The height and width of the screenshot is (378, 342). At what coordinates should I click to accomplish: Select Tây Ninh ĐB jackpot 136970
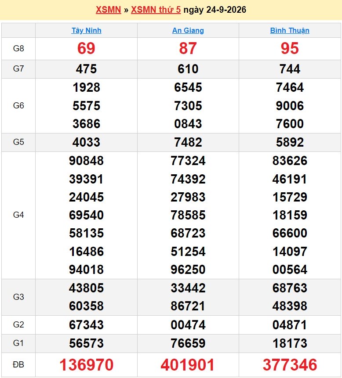click(87, 365)
